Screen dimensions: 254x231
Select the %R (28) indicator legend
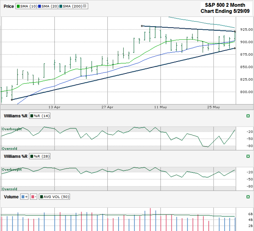[40, 156]
